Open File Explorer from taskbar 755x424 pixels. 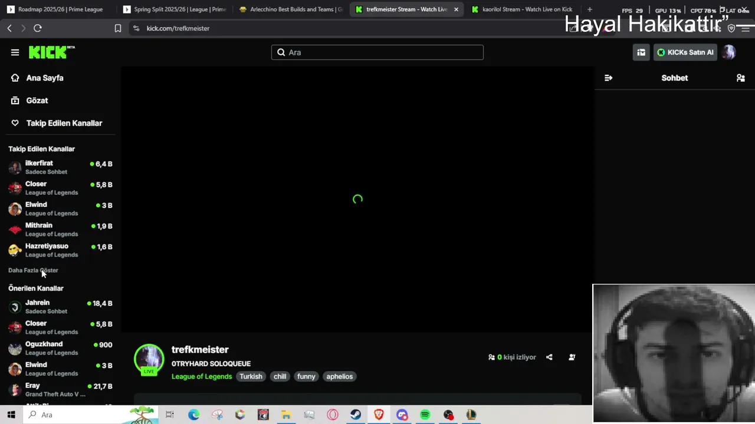coord(286,415)
